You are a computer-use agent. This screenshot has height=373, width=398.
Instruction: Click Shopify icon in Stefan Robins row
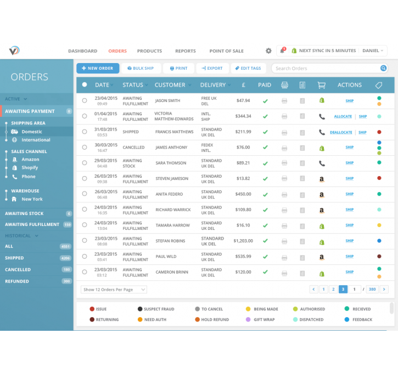(x=322, y=242)
